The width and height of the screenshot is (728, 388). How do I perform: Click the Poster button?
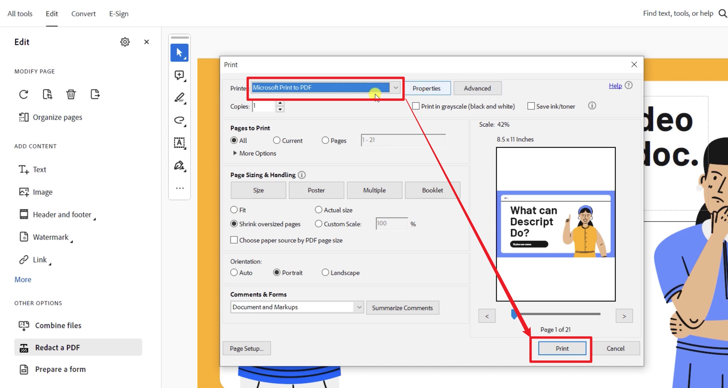point(316,190)
